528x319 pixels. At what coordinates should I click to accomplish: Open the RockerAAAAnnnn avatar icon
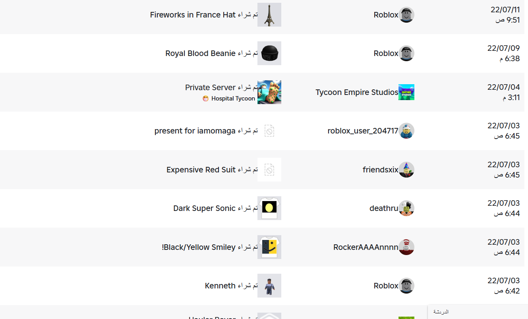[x=406, y=247]
